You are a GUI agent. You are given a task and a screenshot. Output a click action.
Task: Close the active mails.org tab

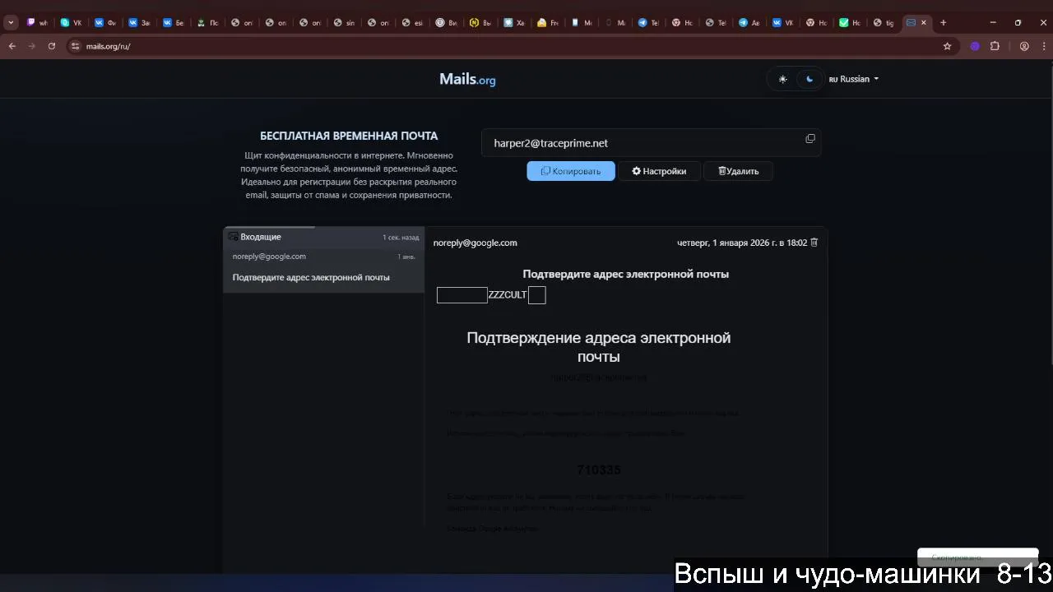pos(923,22)
